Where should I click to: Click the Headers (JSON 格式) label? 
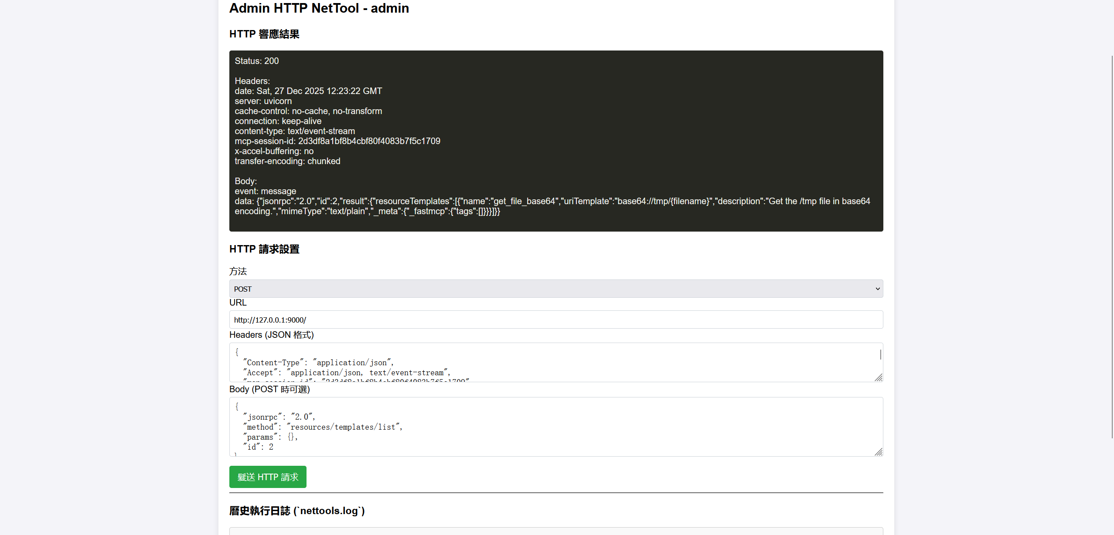tap(271, 335)
